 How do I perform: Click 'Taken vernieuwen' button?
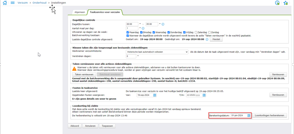pos(84,74)
